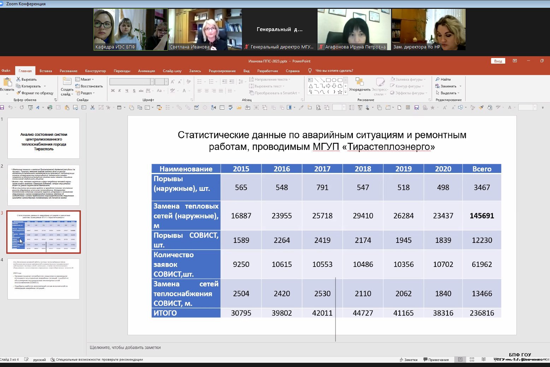Toggle underline Ч formatting
This screenshot has height=367, width=550.
(x=126, y=91)
